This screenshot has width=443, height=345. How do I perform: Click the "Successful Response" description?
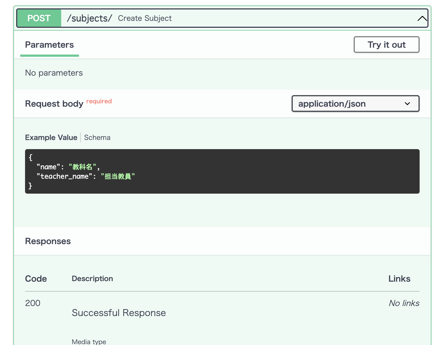[x=119, y=313]
